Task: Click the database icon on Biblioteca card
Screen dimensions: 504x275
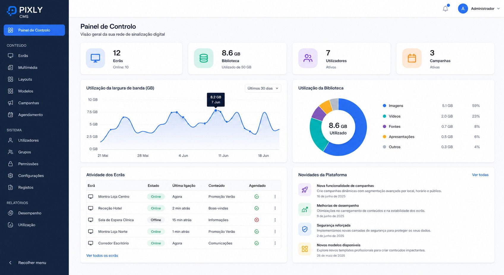Action: (204, 58)
